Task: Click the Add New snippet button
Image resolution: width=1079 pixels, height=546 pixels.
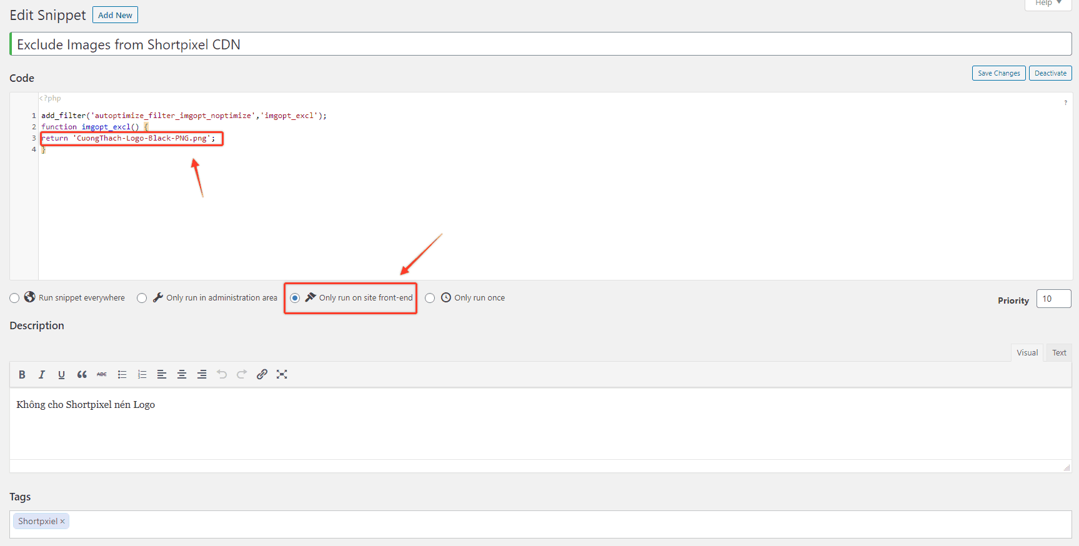Action: 115,15
